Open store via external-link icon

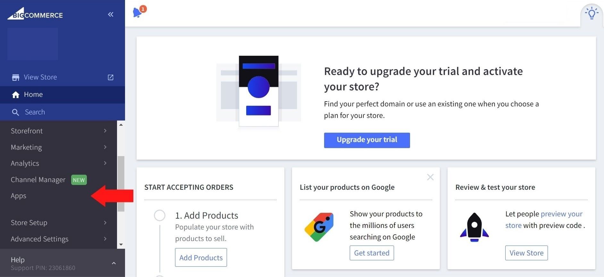point(111,77)
